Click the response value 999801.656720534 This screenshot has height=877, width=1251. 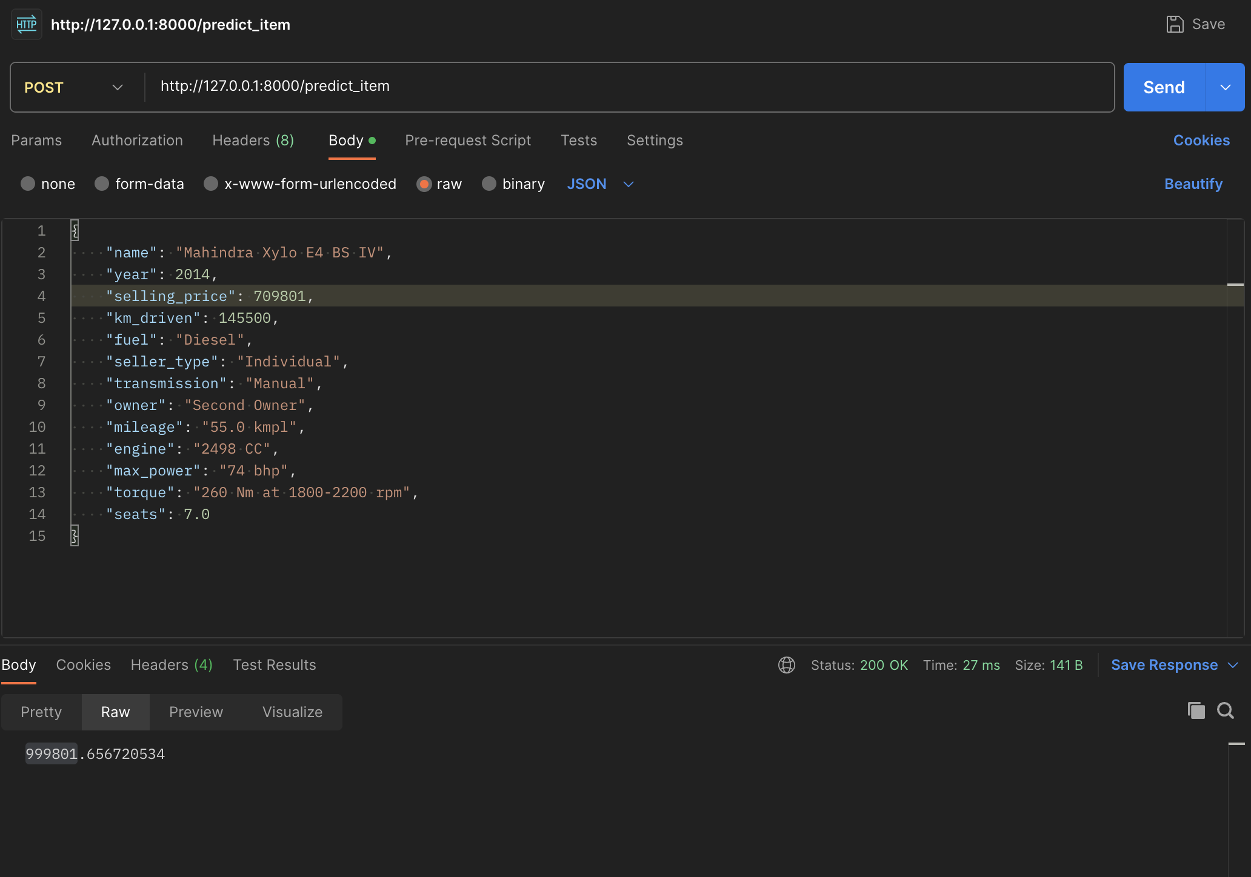pyautogui.click(x=95, y=754)
